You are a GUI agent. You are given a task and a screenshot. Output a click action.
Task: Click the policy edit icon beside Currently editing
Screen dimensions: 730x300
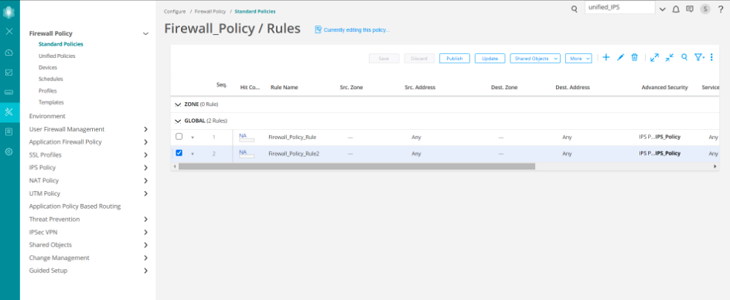point(319,29)
